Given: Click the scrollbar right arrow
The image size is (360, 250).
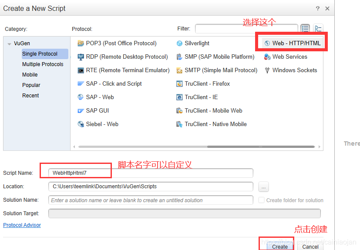Looking at the screenshot, I should coord(320,147).
